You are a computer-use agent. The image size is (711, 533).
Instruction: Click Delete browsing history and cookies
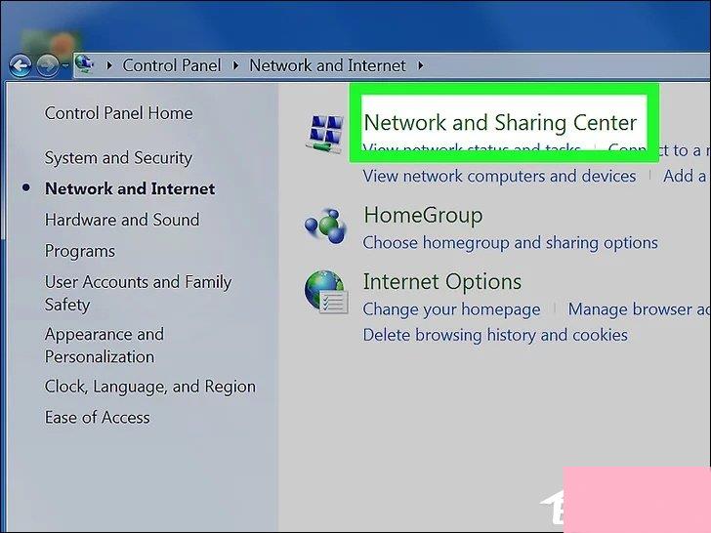pos(495,335)
